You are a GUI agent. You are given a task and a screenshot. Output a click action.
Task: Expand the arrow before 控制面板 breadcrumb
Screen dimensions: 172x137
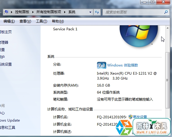pos(12,12)
